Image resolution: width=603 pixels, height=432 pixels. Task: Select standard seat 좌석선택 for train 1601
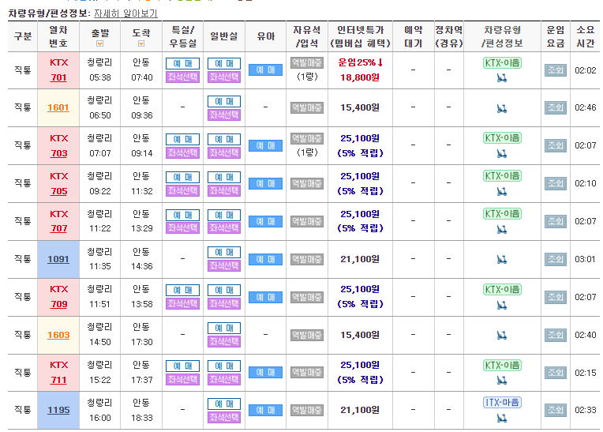(224, 115)
